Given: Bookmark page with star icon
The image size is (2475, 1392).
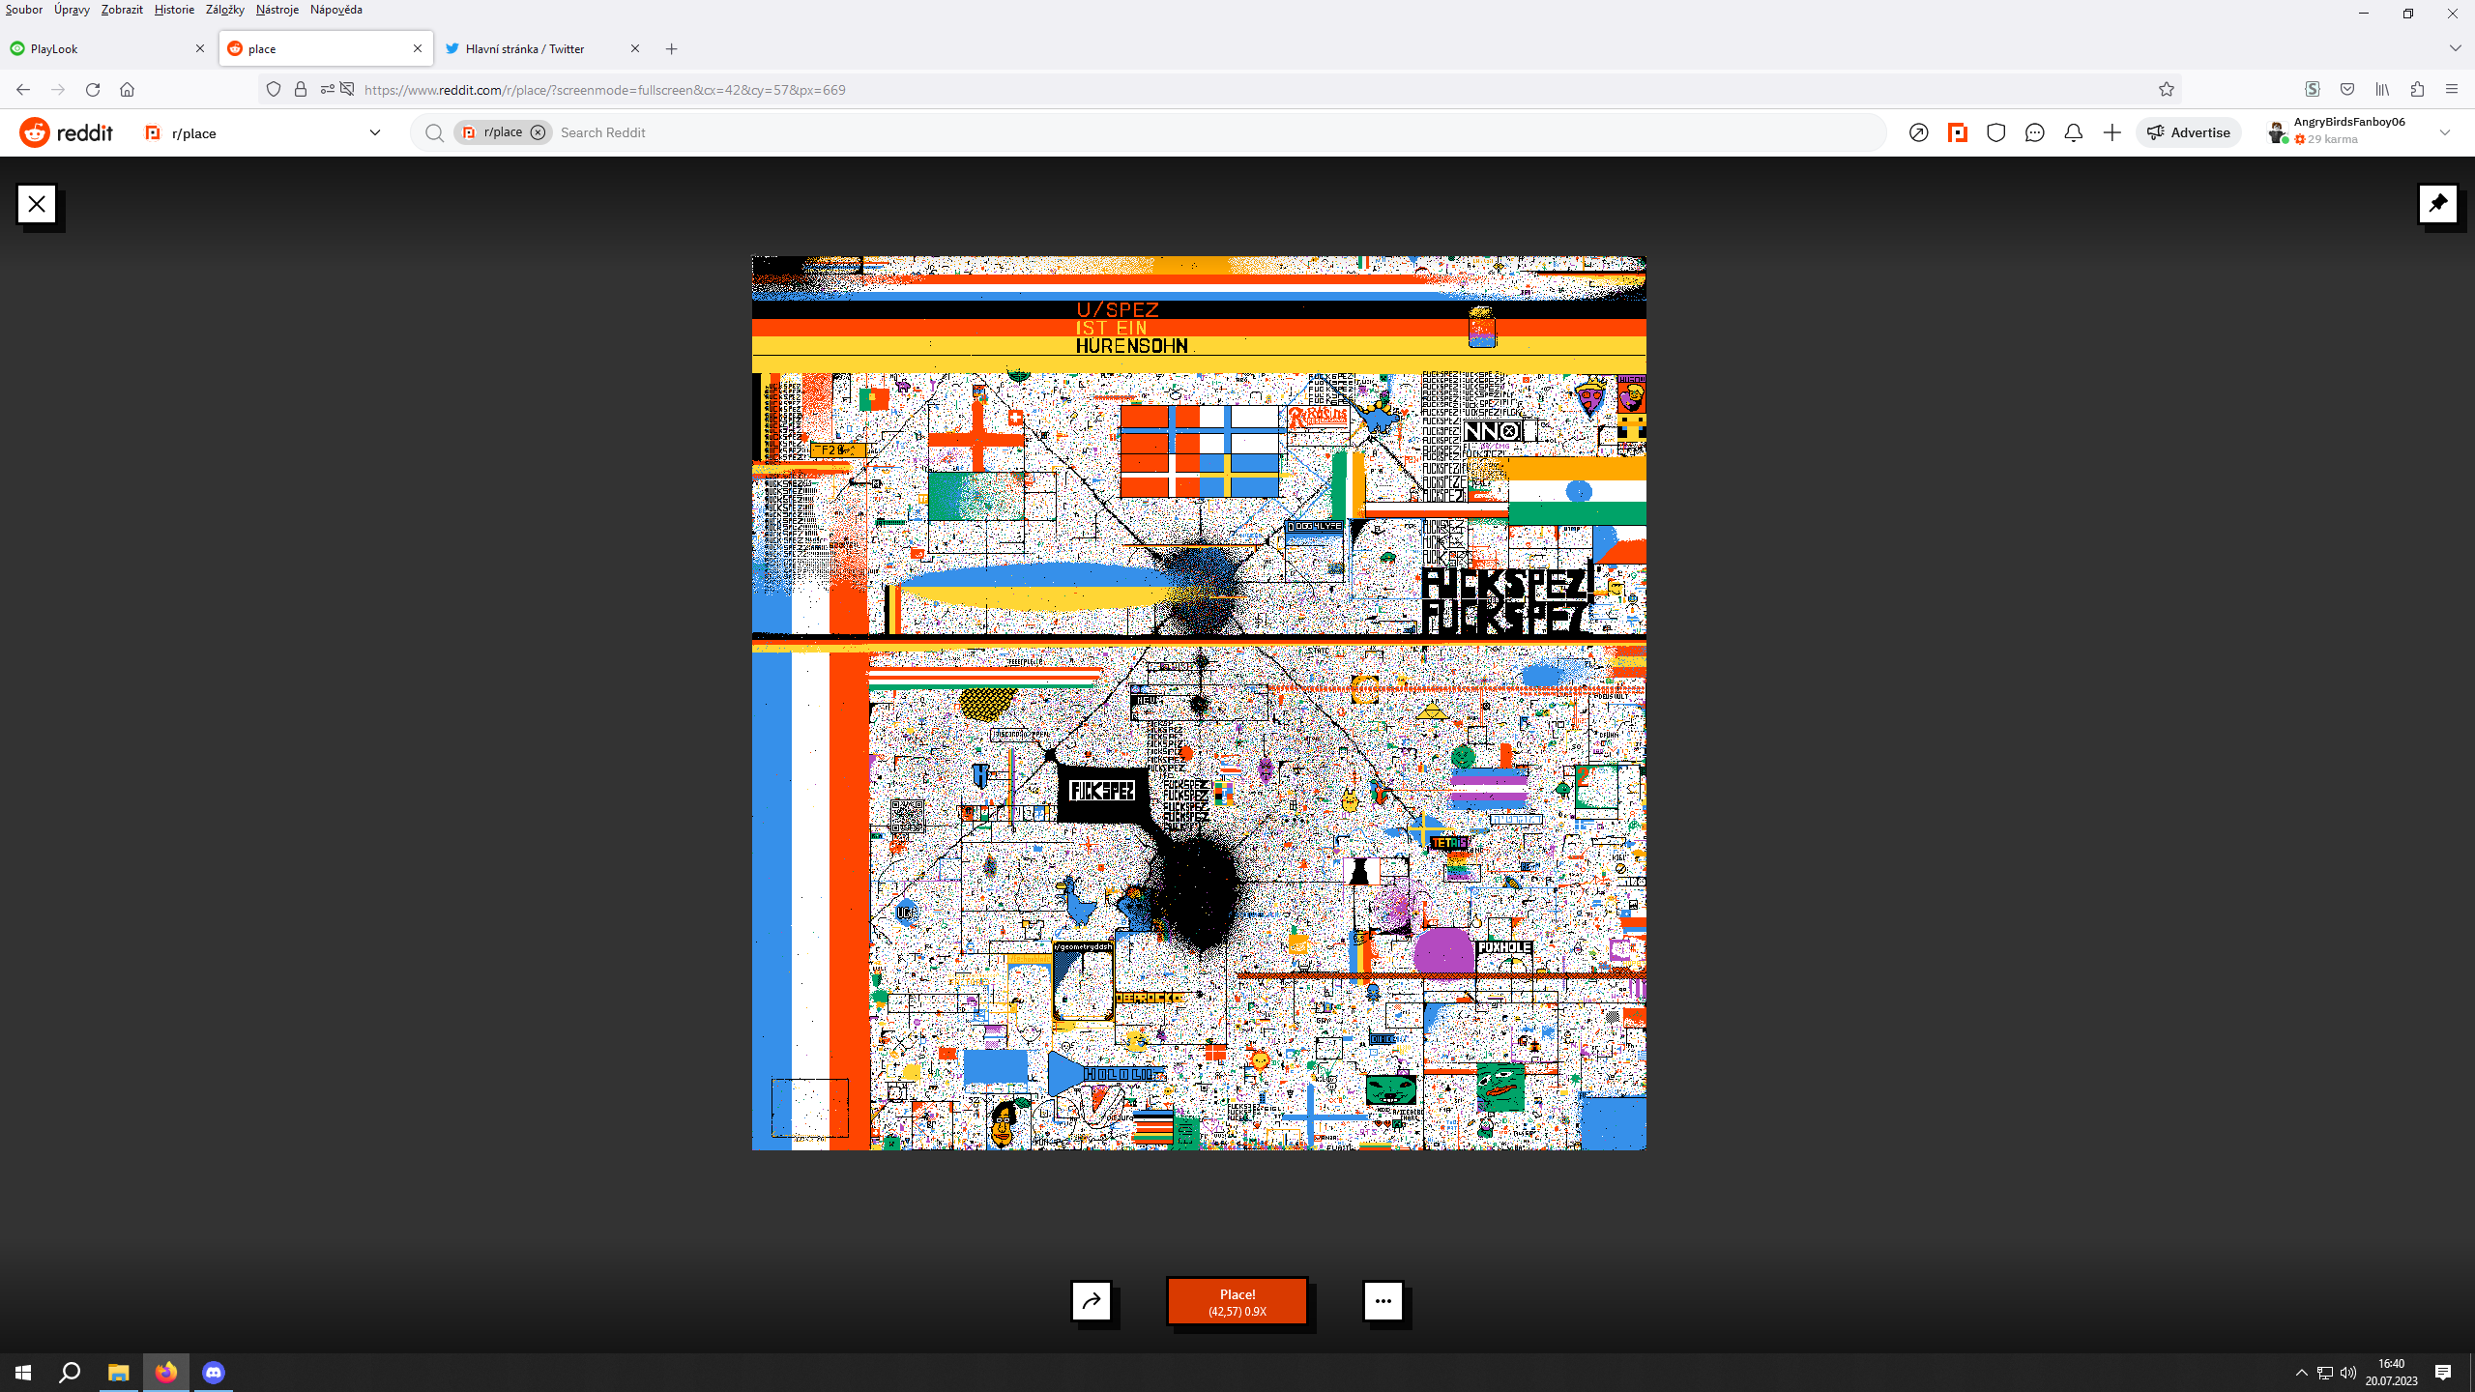Looking at the screenshot, I should click(x=2166, y=89).
